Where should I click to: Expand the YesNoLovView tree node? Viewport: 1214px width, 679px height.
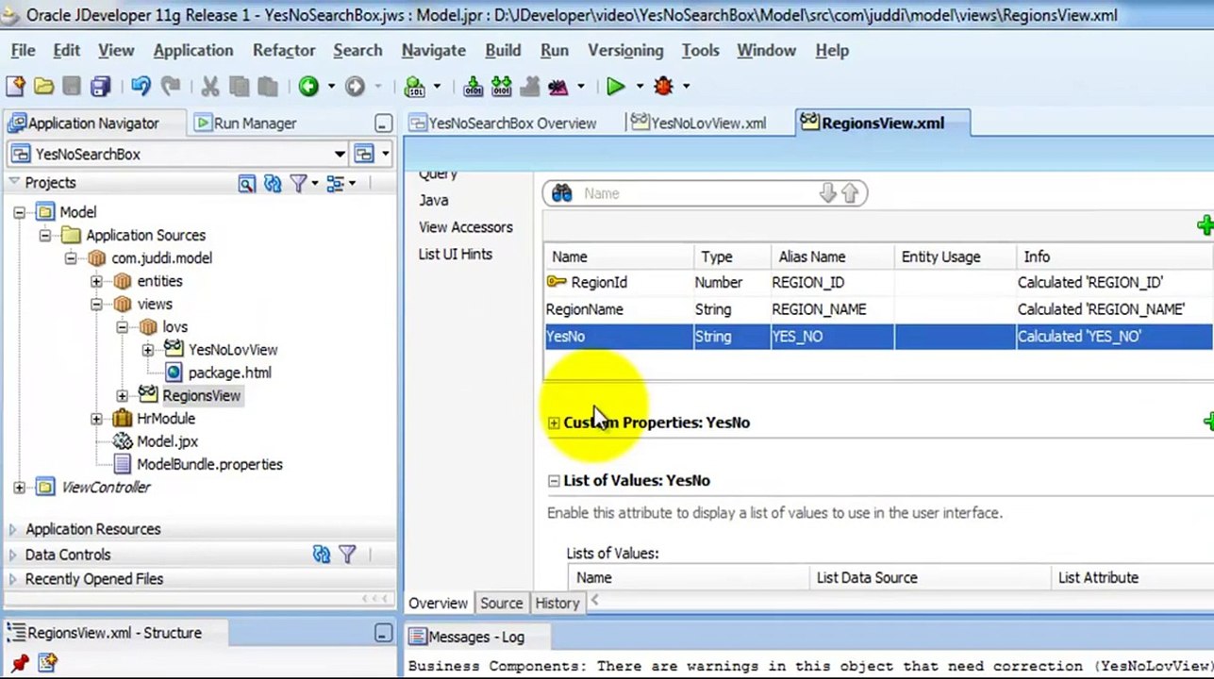147,350
